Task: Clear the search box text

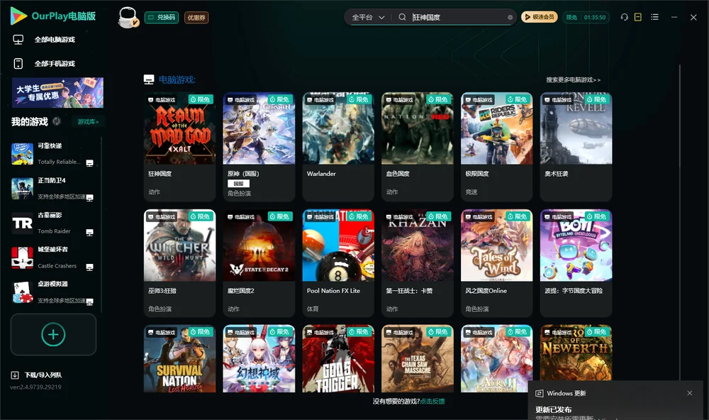Action: (510, 17)
